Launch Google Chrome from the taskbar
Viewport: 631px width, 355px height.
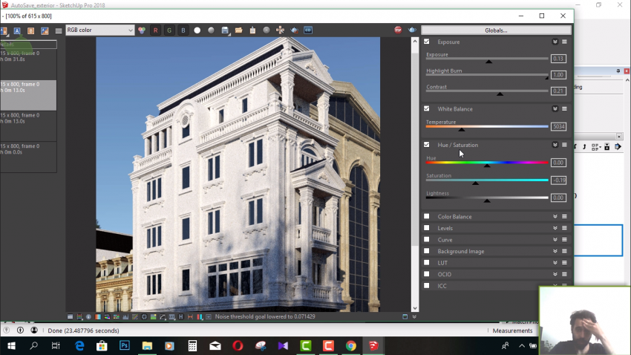tap(351, 346)
